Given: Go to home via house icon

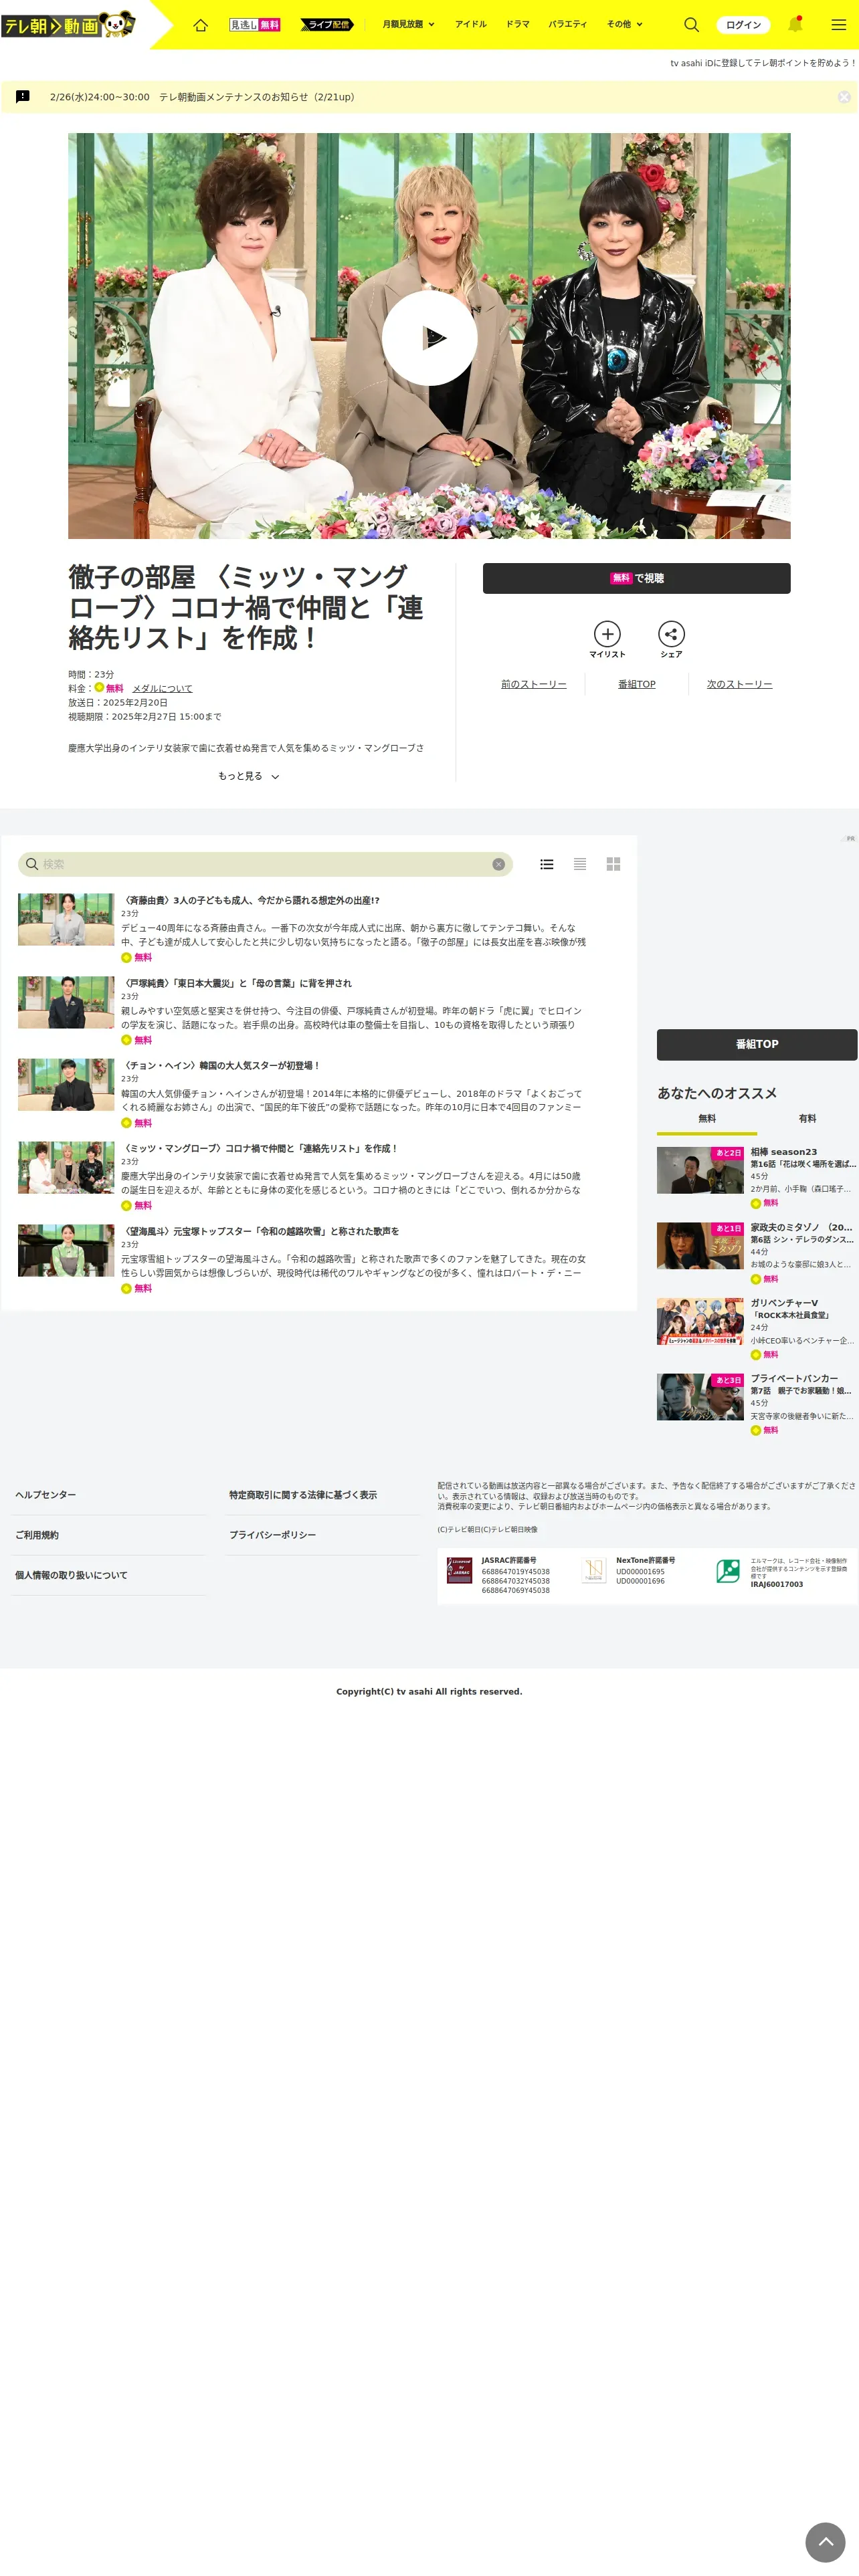Looking at the screenshot, I should point(201,25).
